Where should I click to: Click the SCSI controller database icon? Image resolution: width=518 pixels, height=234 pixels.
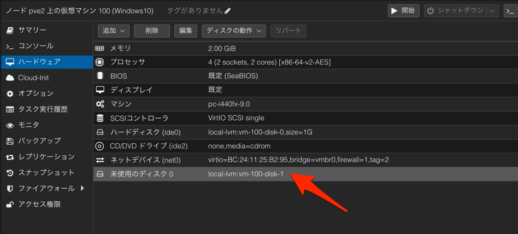point(100,118)
